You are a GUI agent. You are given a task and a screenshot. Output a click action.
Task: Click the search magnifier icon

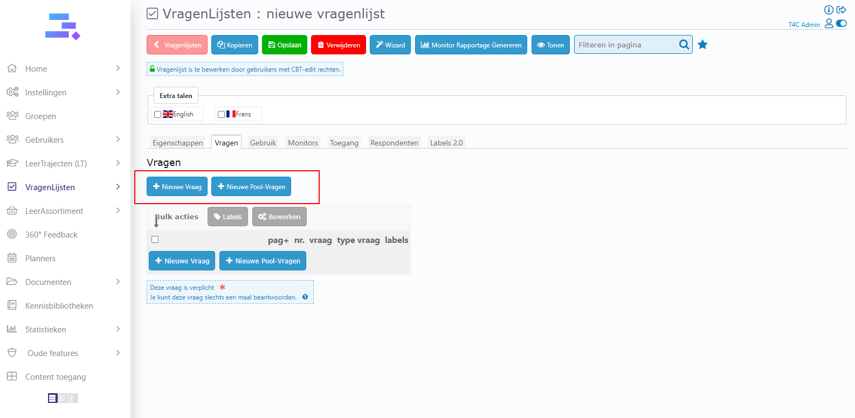(684, 45)
